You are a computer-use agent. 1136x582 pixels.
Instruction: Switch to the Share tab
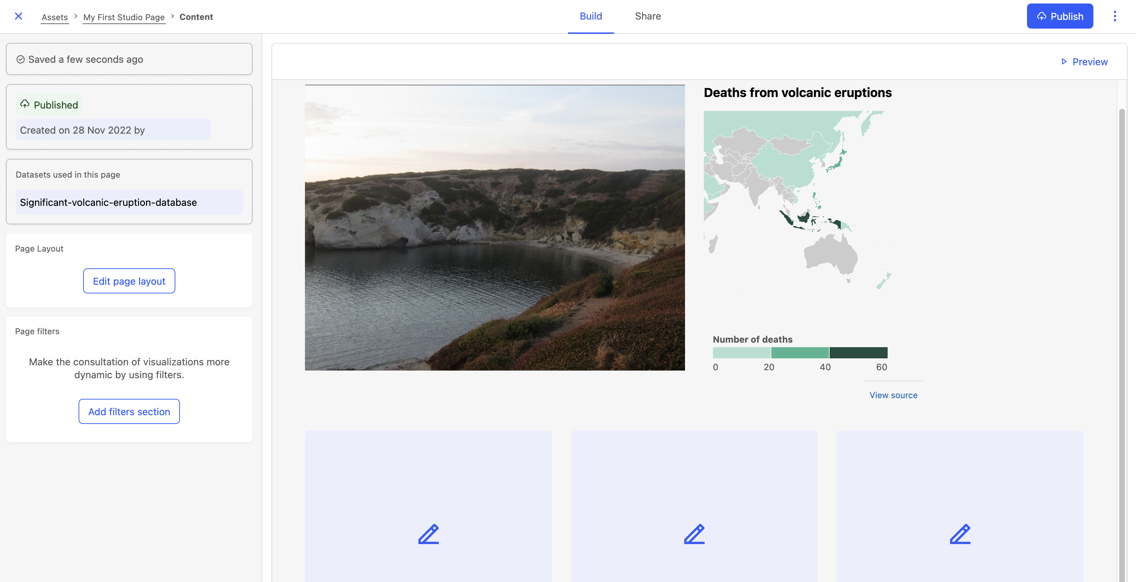(647, 16)
